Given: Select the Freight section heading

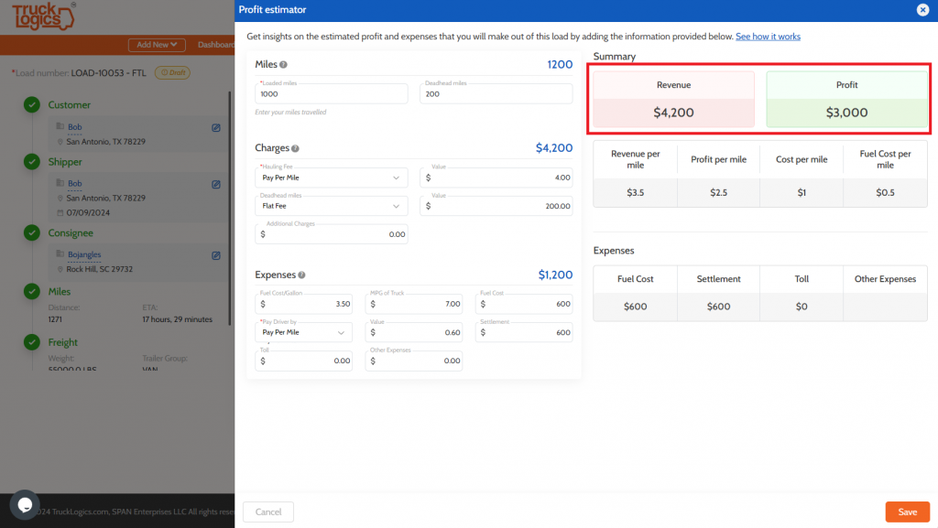Looking at the screenshot, I should (63, 342).
